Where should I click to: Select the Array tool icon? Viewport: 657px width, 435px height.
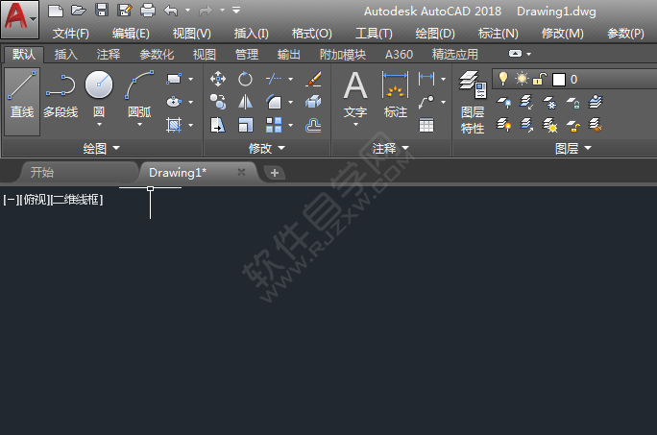274,125
